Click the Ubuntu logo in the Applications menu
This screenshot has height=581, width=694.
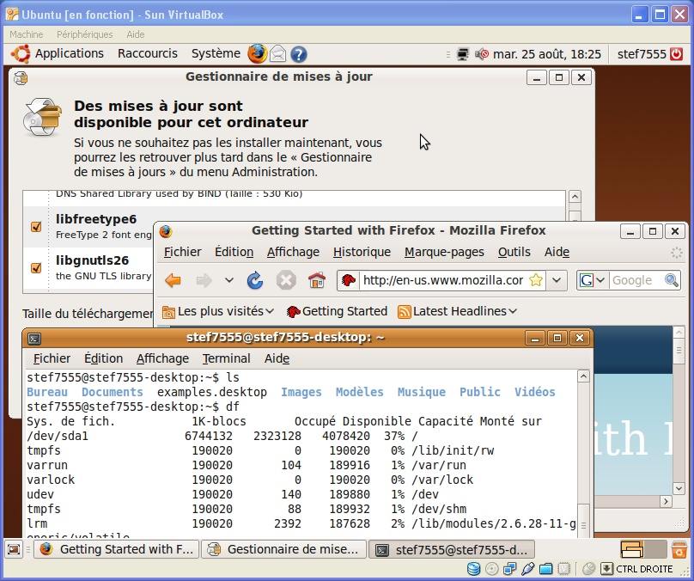tap(21, 54)
